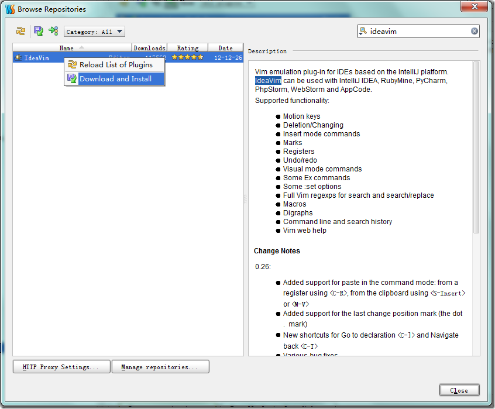
Task: Sort the plugin list by Downloads column
Action: [x=149, y=47]
